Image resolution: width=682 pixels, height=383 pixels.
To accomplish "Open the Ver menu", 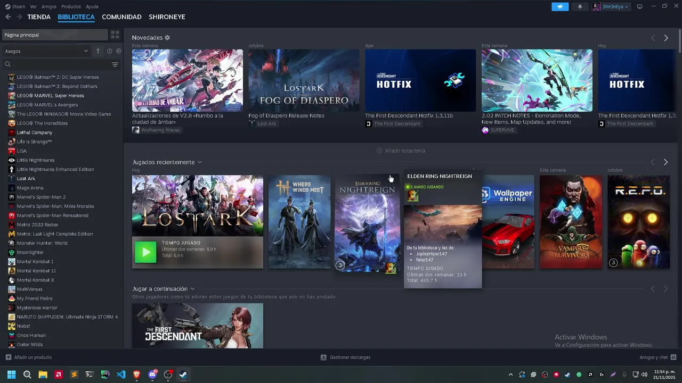I will tap(34, 6).
